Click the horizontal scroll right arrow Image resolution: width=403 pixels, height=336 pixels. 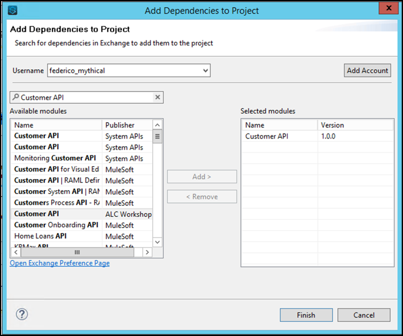[147, 253]
